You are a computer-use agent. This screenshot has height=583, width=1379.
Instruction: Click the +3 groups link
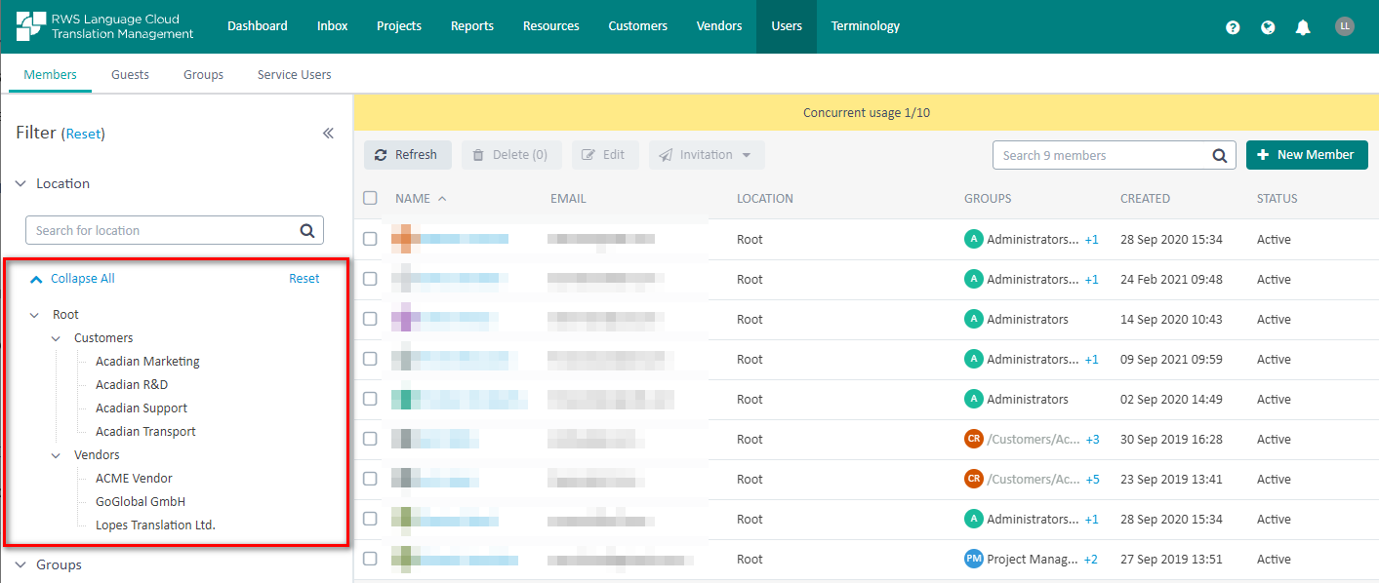(x=1092, y=439)
